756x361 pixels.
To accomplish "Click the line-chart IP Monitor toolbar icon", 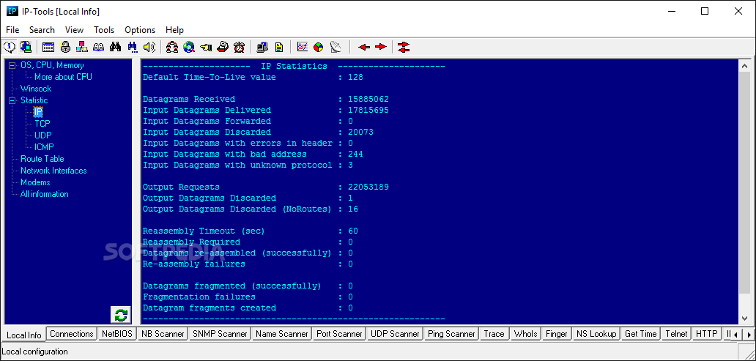I will (x=303, y=47).
